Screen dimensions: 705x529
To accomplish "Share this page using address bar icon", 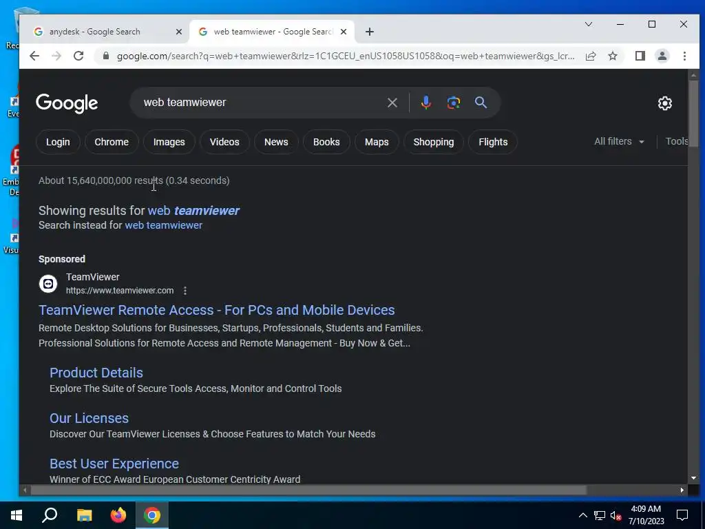I will pyautogui.click(x=590, y=56).
